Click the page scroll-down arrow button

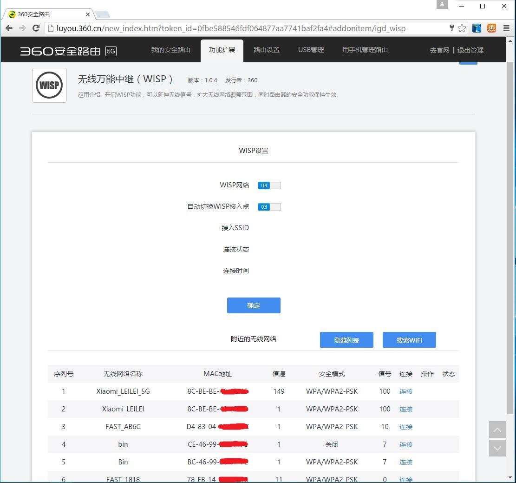(497, 448)
